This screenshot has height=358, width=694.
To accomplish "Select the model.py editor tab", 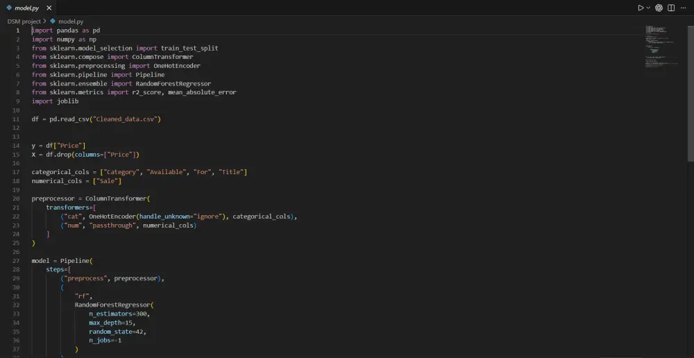I will (x=28, y=8).
